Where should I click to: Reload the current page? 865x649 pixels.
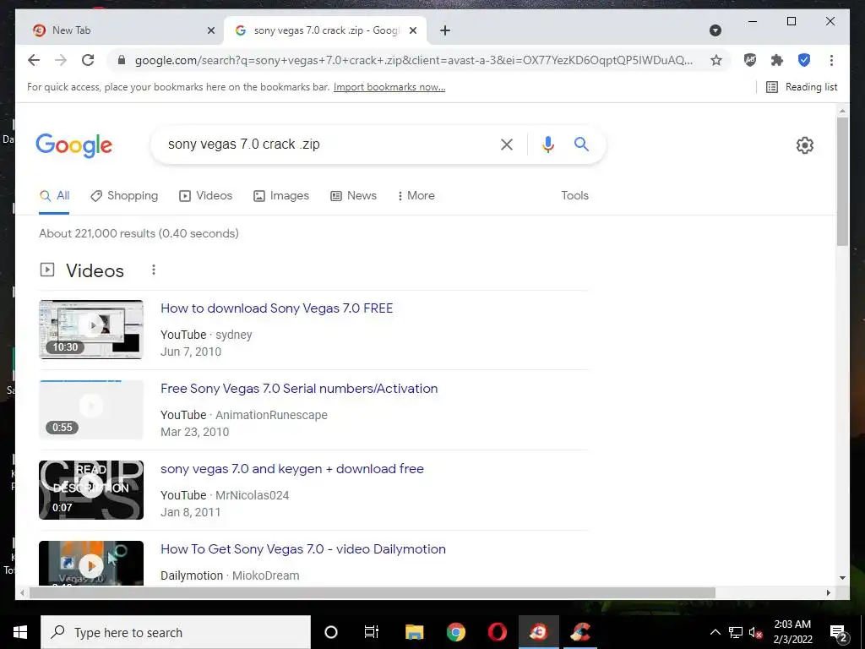[x=88, y=60]
